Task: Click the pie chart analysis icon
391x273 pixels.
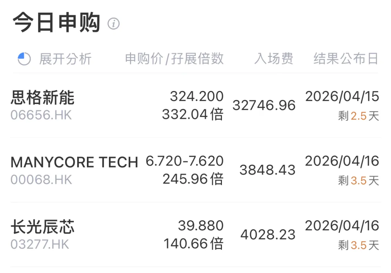Action: point(24,59)
